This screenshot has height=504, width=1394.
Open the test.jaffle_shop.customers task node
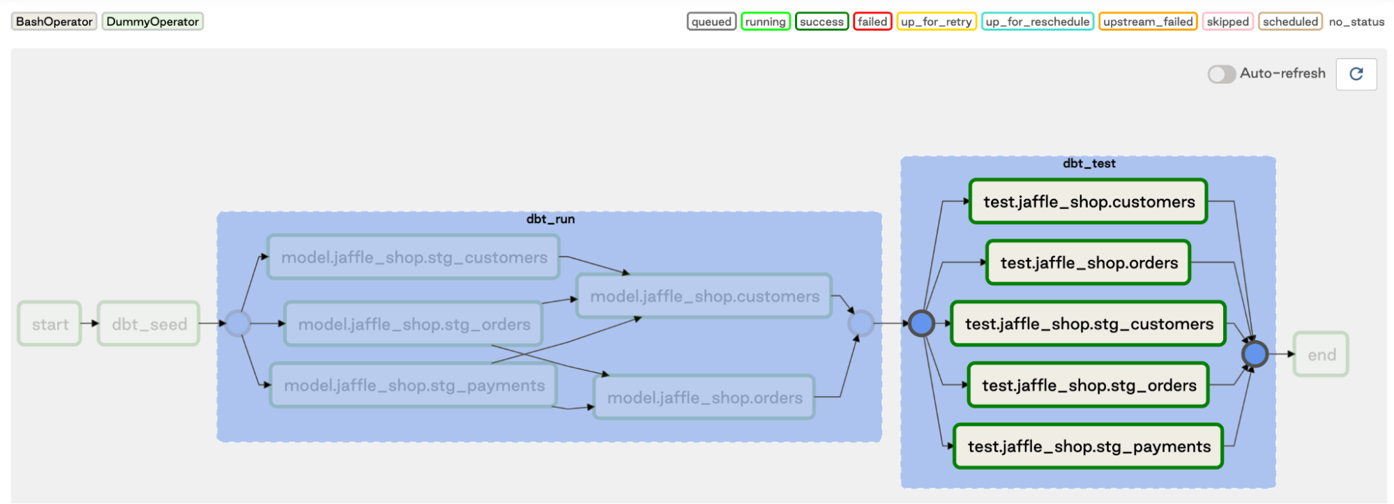click(x=1088, y=201)
